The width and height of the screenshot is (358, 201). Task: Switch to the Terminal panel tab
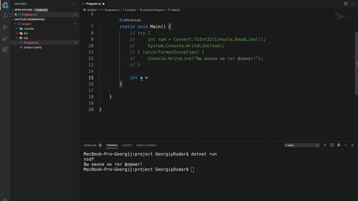pos(112,145)
